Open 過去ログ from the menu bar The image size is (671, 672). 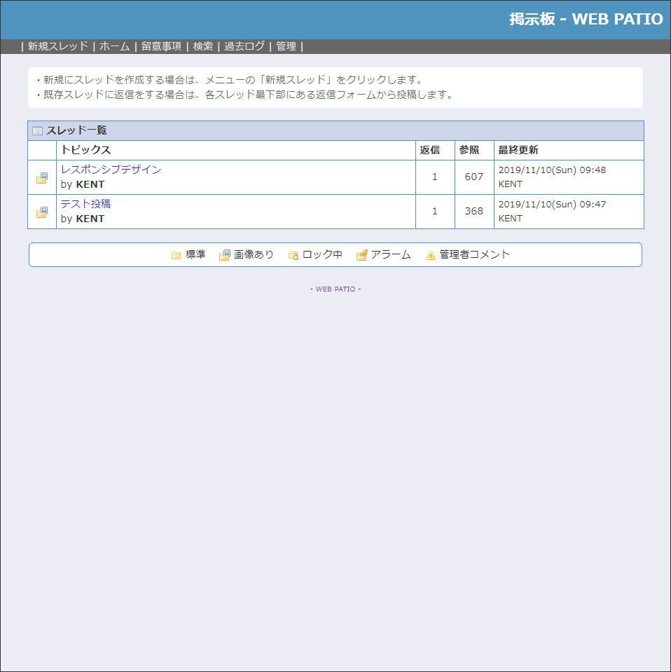click(x=244, y=46)
